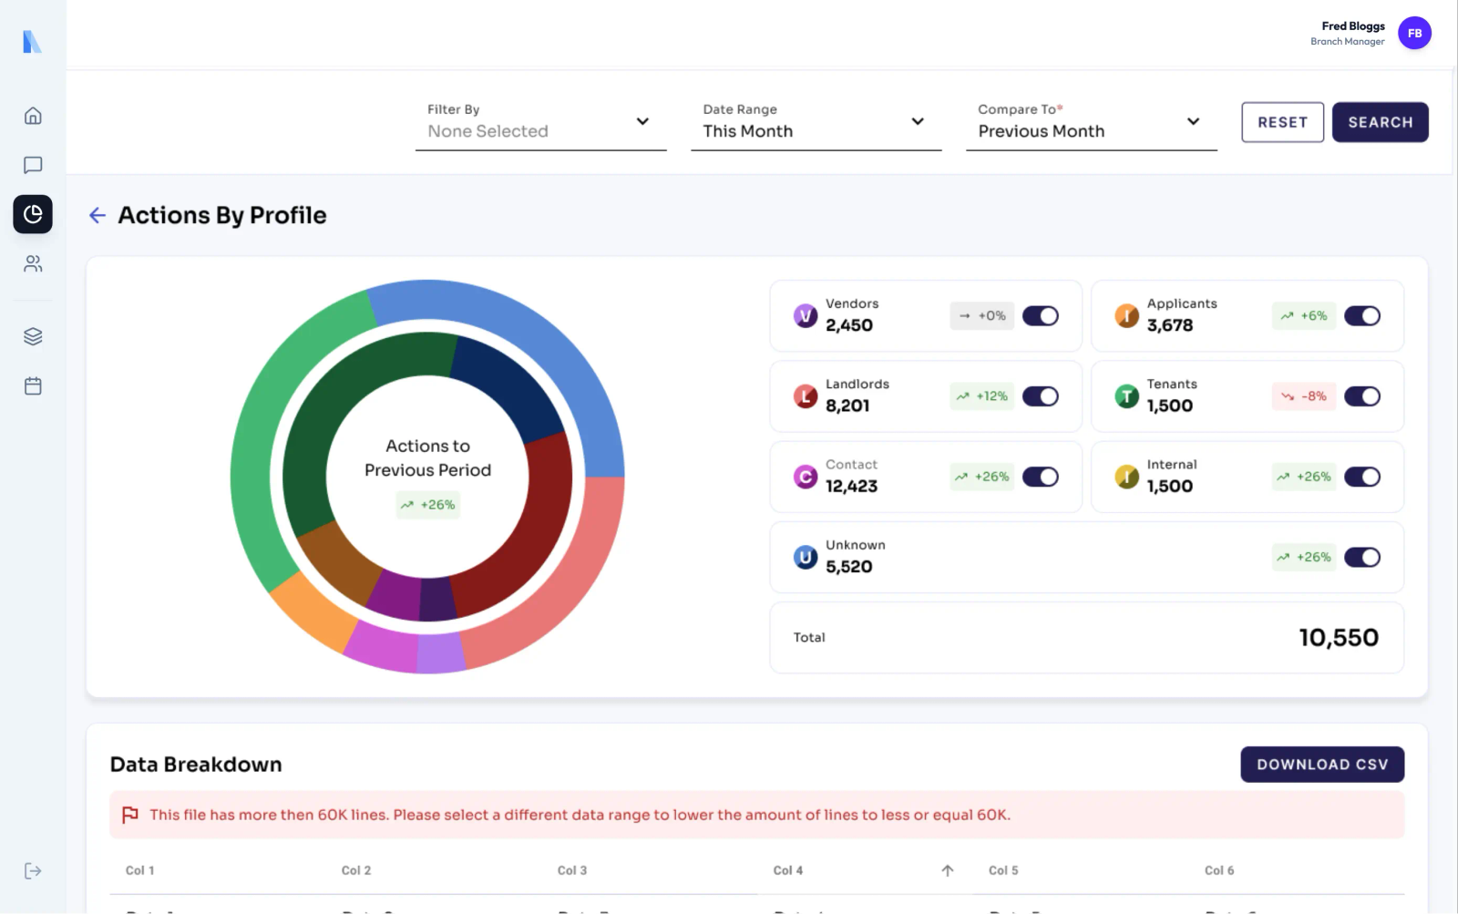Click the flag icon in the warning banner

point(130,815)
